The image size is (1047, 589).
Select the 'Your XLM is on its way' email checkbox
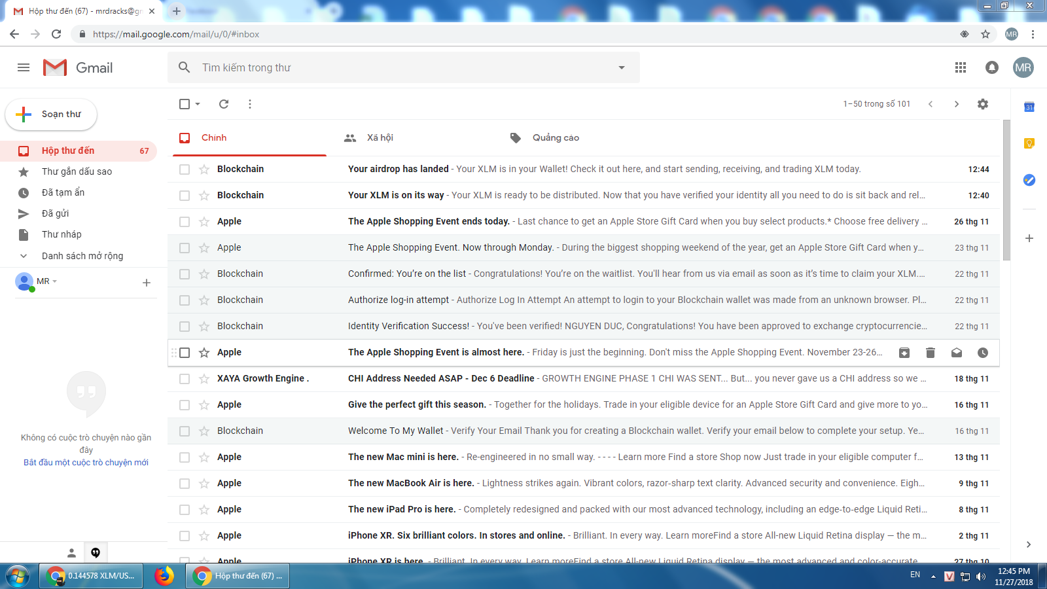[x=185, y=196]
